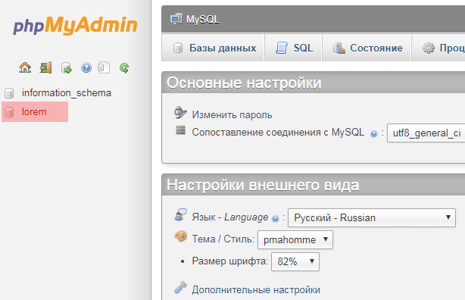Click the connection collation list icon
This screenshot has height=300, width=465.
(180, 130)
